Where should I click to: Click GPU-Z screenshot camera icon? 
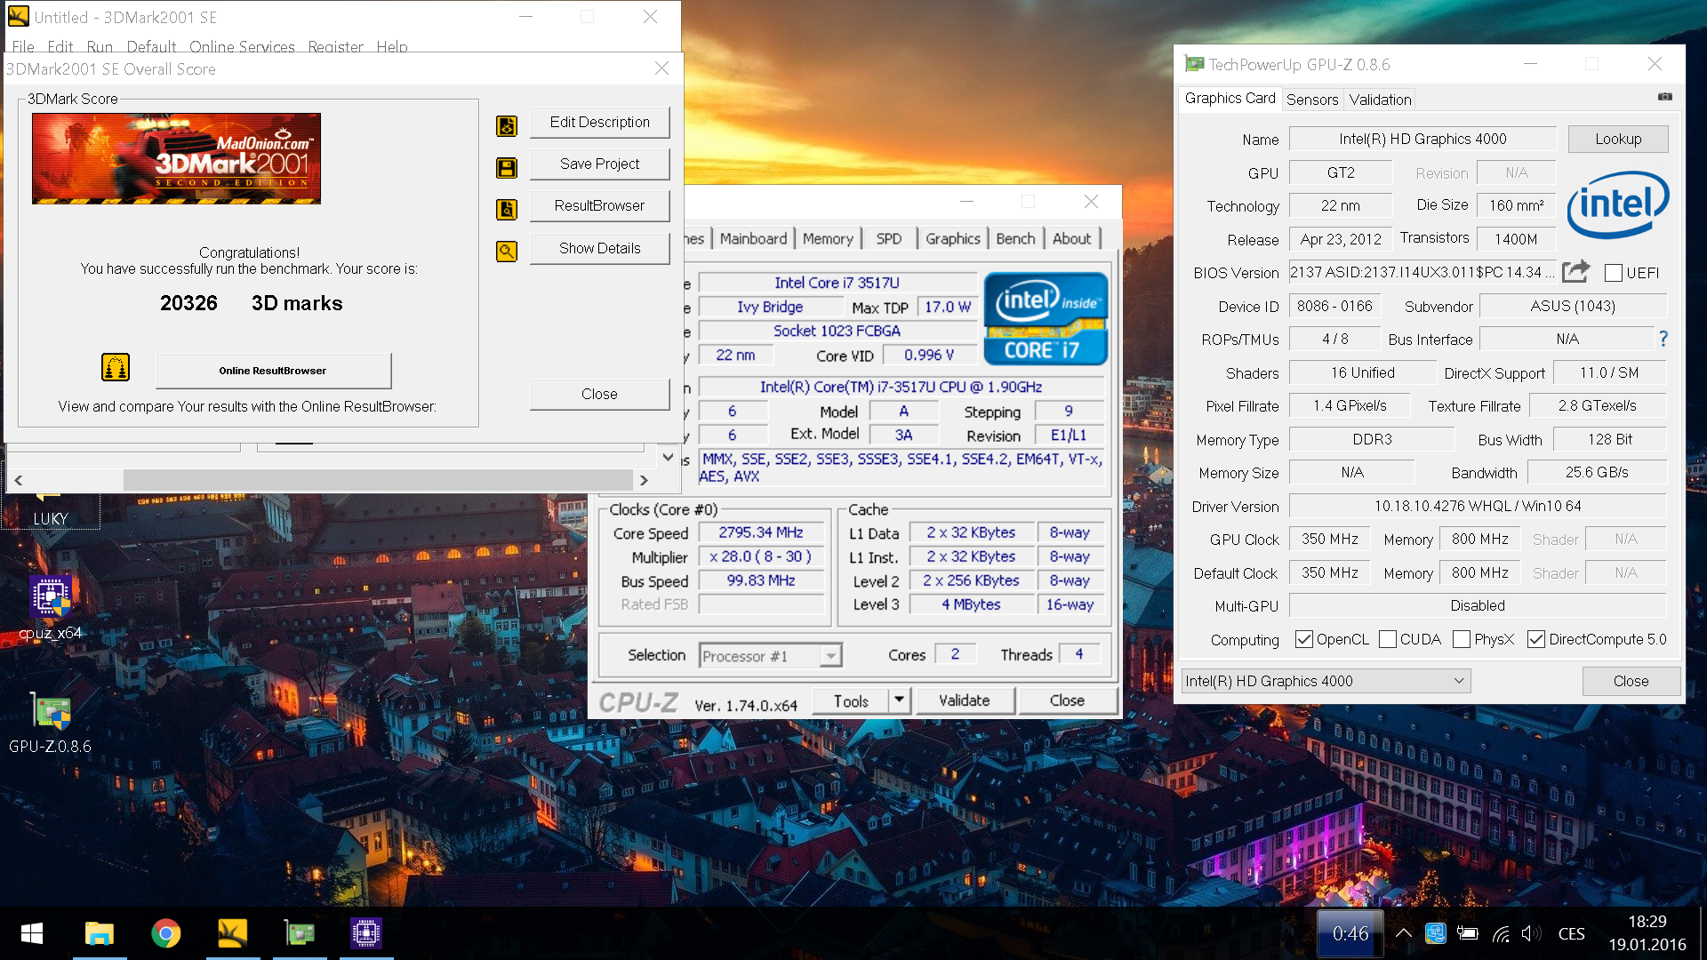pyautogui.click(x=1665, y=97)
